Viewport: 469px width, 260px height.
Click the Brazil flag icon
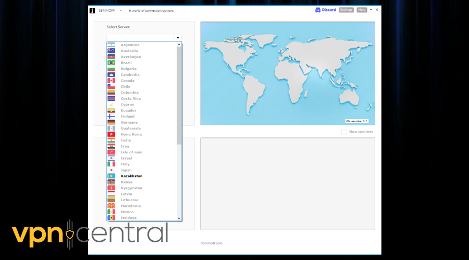(x=111, y=63)
